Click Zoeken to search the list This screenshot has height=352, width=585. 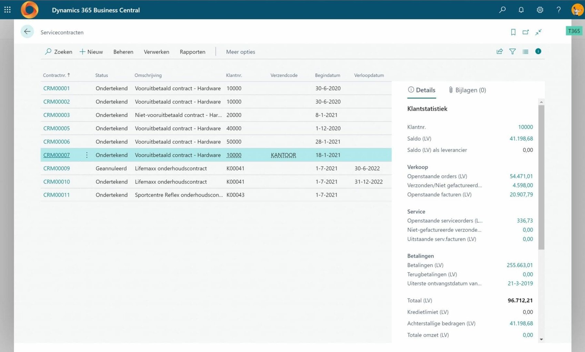[59, 52]
